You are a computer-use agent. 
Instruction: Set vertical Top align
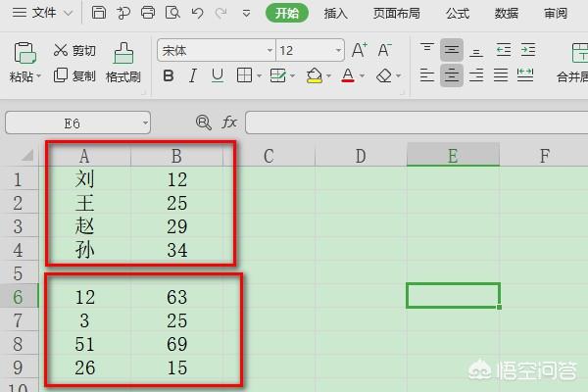click(x=427, y=50)
